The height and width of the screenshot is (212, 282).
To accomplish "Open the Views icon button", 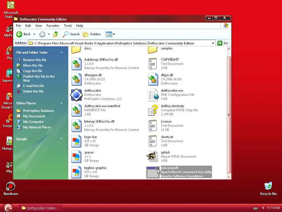I will (109, 34).
